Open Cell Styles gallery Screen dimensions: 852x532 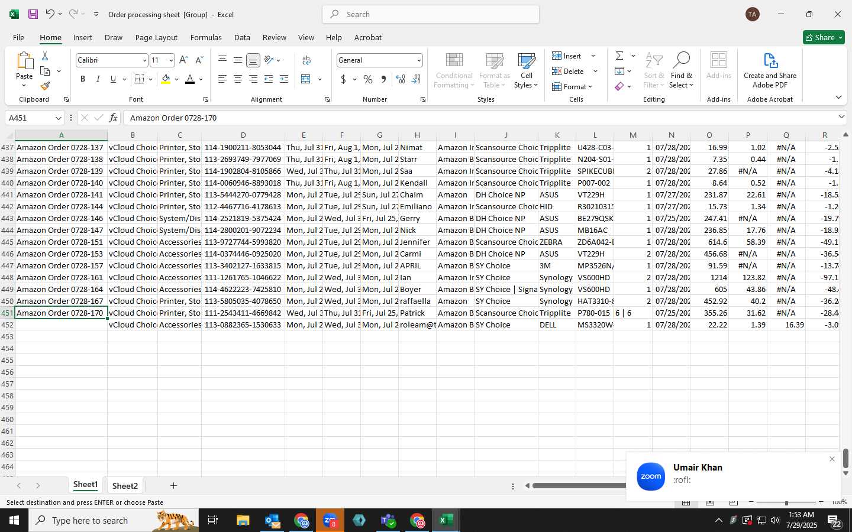tap(526, 71)
